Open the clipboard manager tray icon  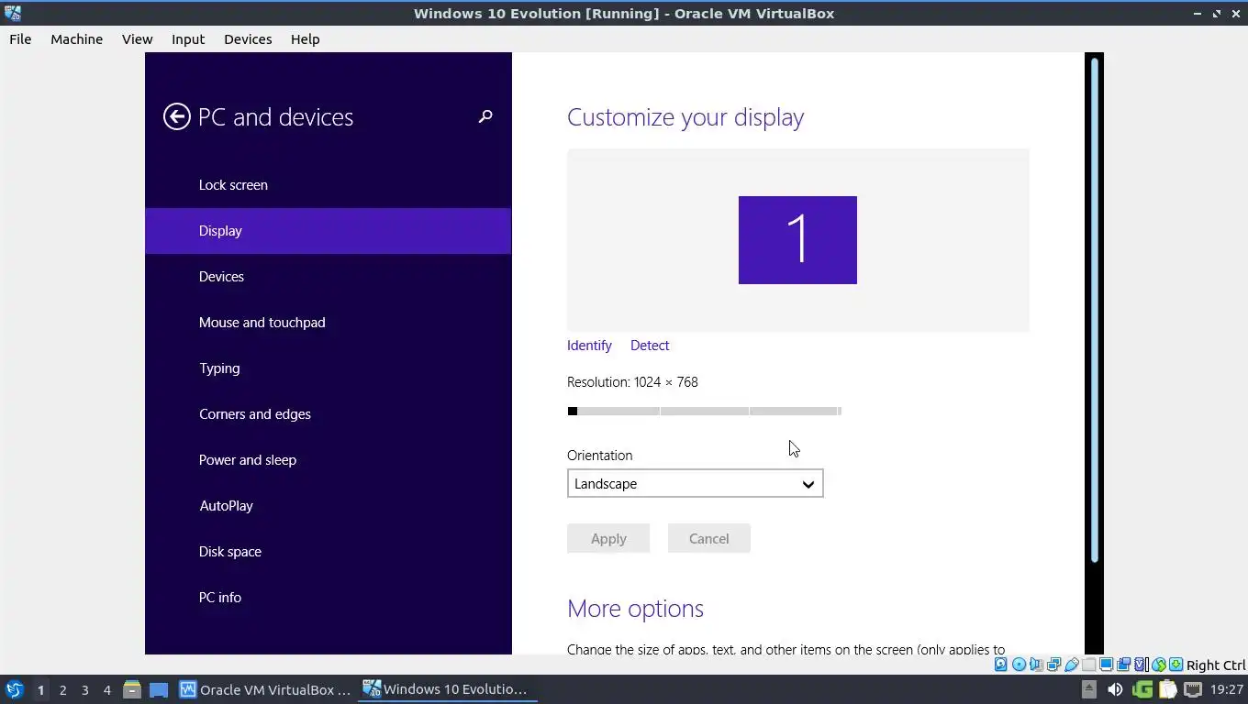(x=1167, y=689)
